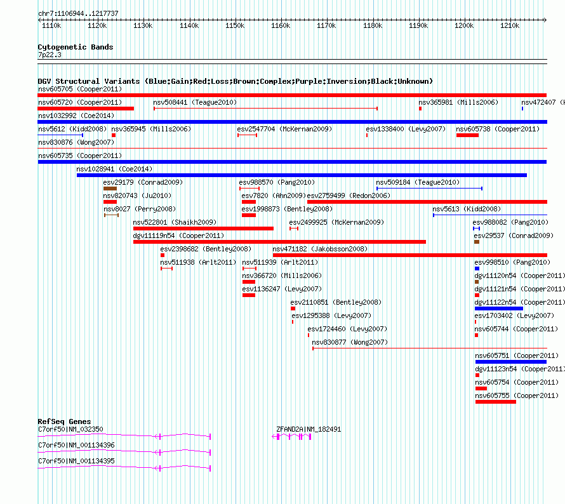
Task: Select the nsv605720 (Cooper2011) loss label
Action: point(80,102)
